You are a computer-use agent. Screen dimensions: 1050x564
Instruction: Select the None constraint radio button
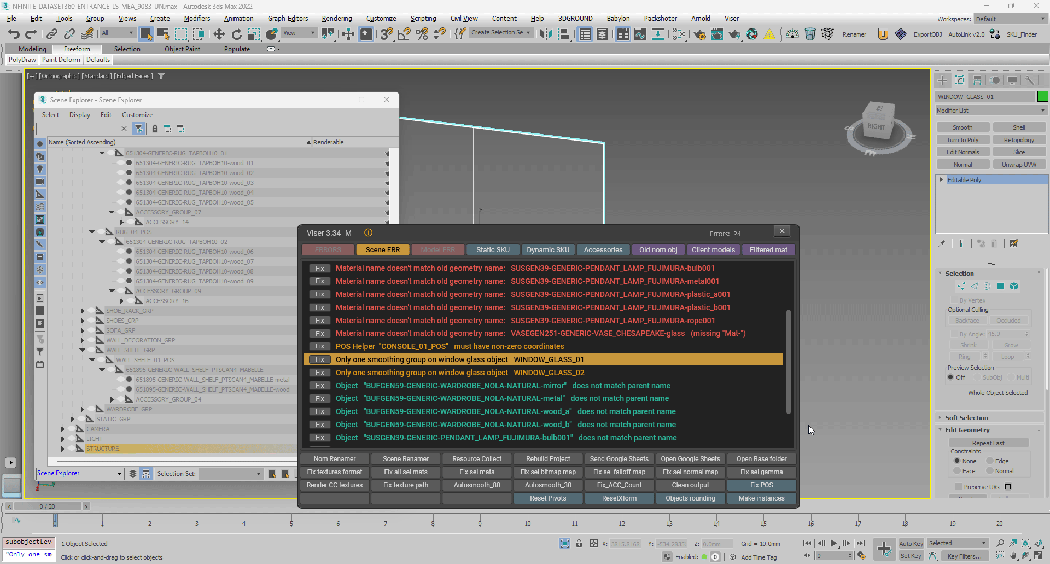tap(957, 461)
